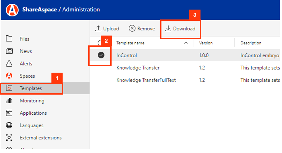Click the Applications window icon

(9, 113)
